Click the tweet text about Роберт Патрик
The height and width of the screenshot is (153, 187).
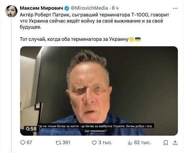94,21
